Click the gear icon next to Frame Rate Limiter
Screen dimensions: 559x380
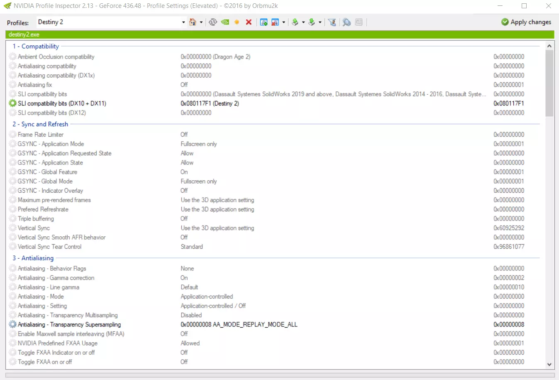[13, 135]
